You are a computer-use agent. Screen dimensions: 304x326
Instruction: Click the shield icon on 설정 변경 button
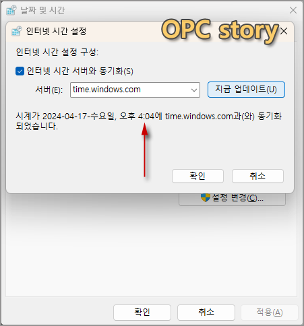[x=205, y=197]
